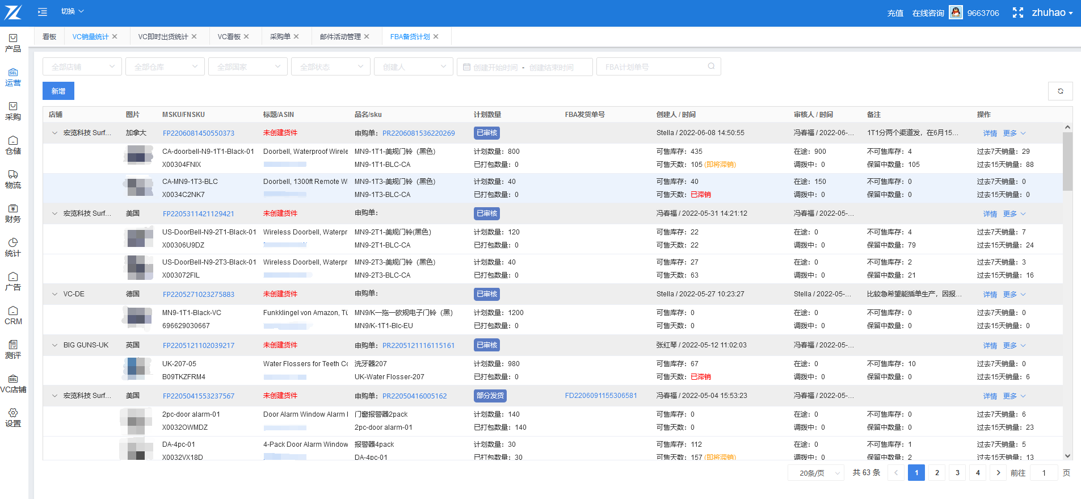This screenshot has height=499, width=1081.
Task: Open the 设置 (Settings) gear icon
Action: pyautogui.click(x=13, y=417)
